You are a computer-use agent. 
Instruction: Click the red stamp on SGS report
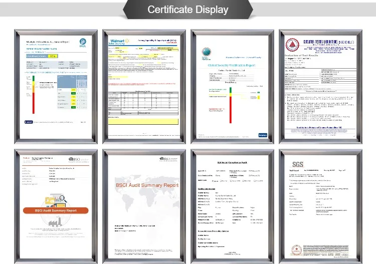(x=296, y=250)
